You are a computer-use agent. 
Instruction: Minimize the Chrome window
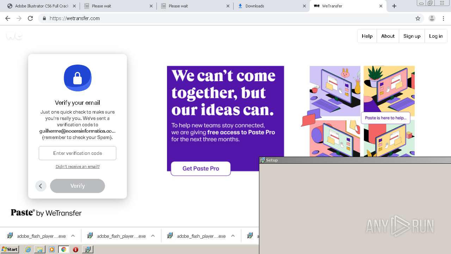(421, 3)
